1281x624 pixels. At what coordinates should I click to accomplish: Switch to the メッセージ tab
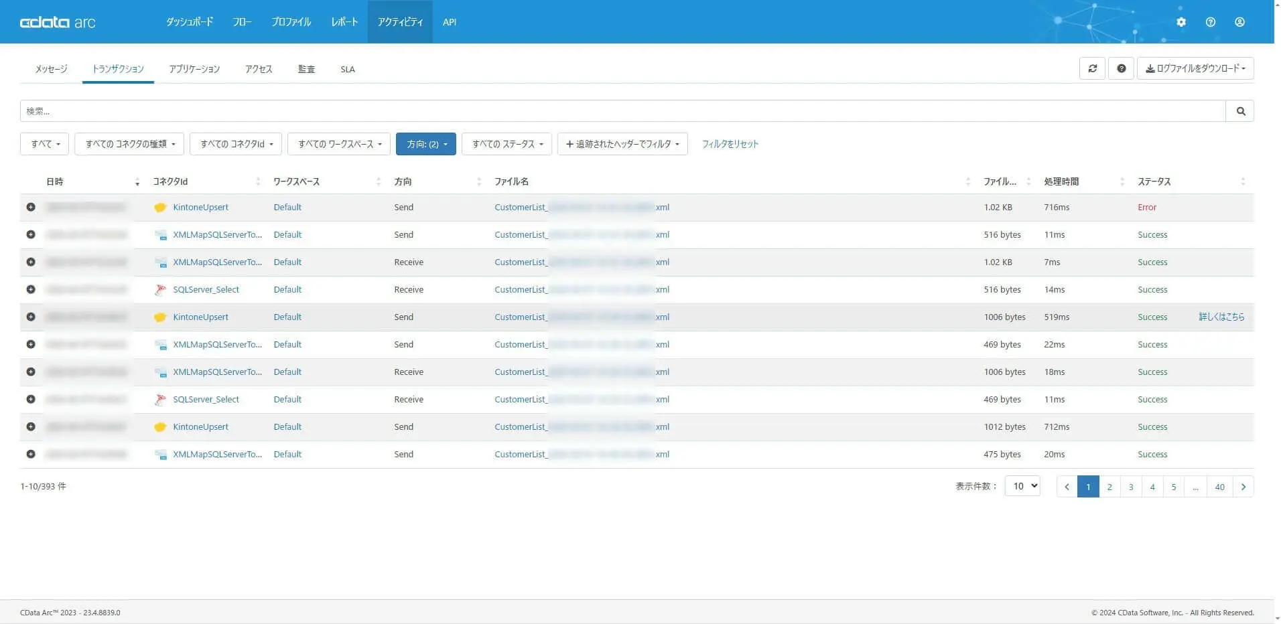[51, 69]
